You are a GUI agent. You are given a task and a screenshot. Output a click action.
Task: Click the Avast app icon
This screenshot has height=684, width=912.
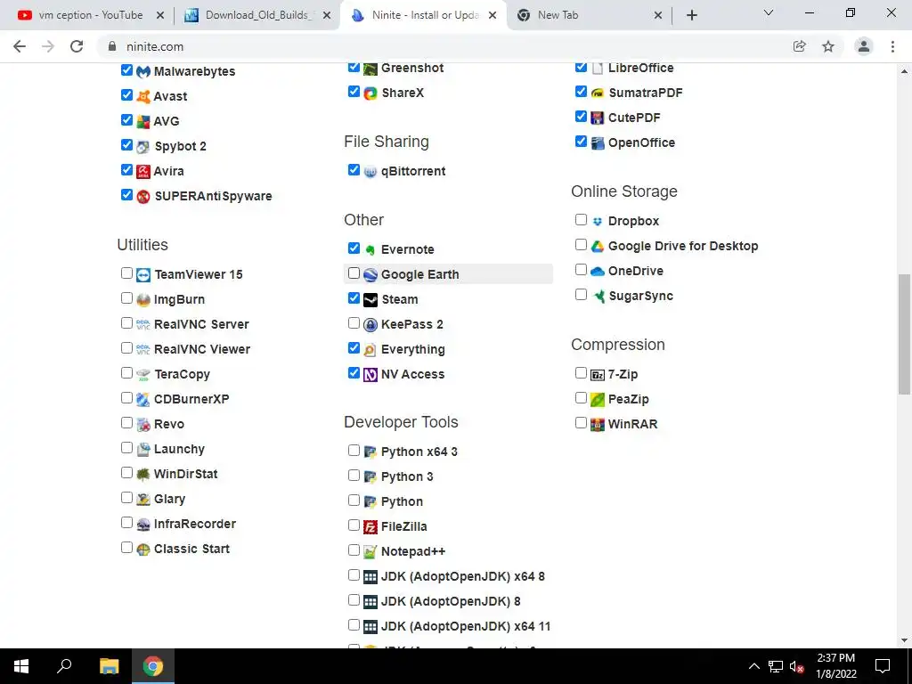point(143,96)
